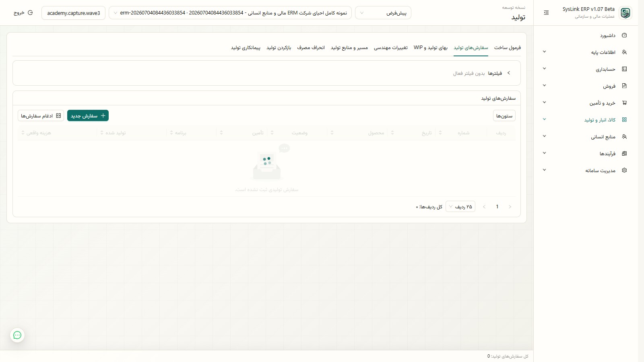Sort by the برنامه column arrows

(171, 133)
